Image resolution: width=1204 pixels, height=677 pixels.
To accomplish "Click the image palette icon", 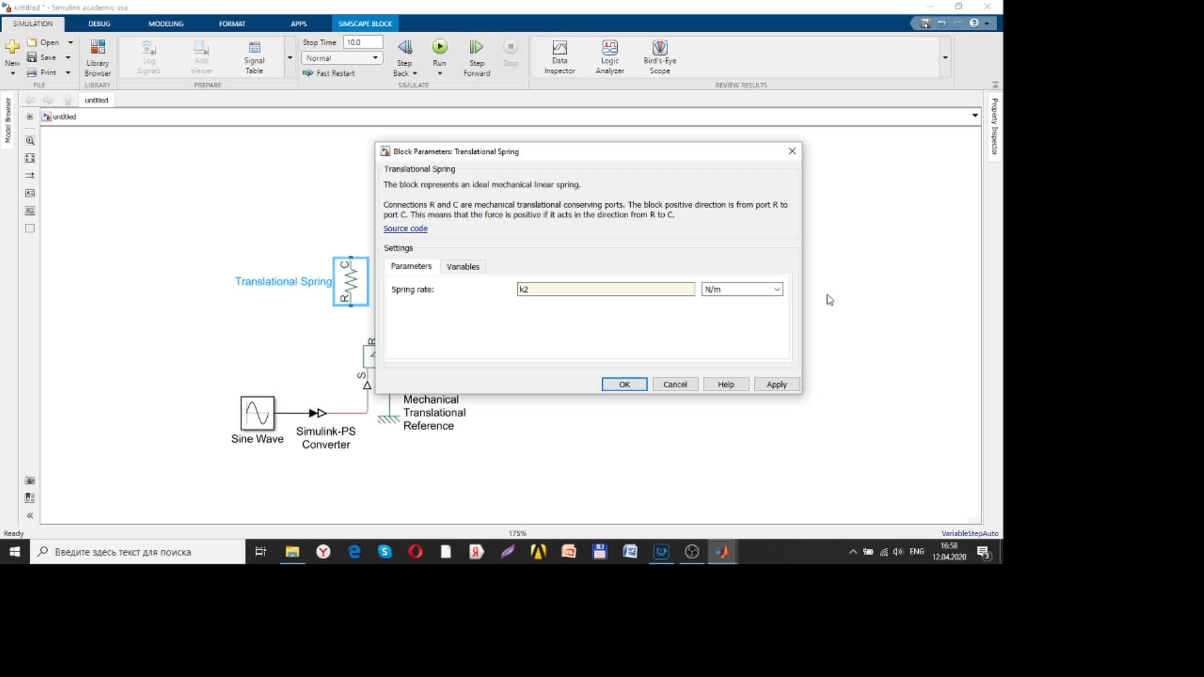I will [x=29, y=211].
